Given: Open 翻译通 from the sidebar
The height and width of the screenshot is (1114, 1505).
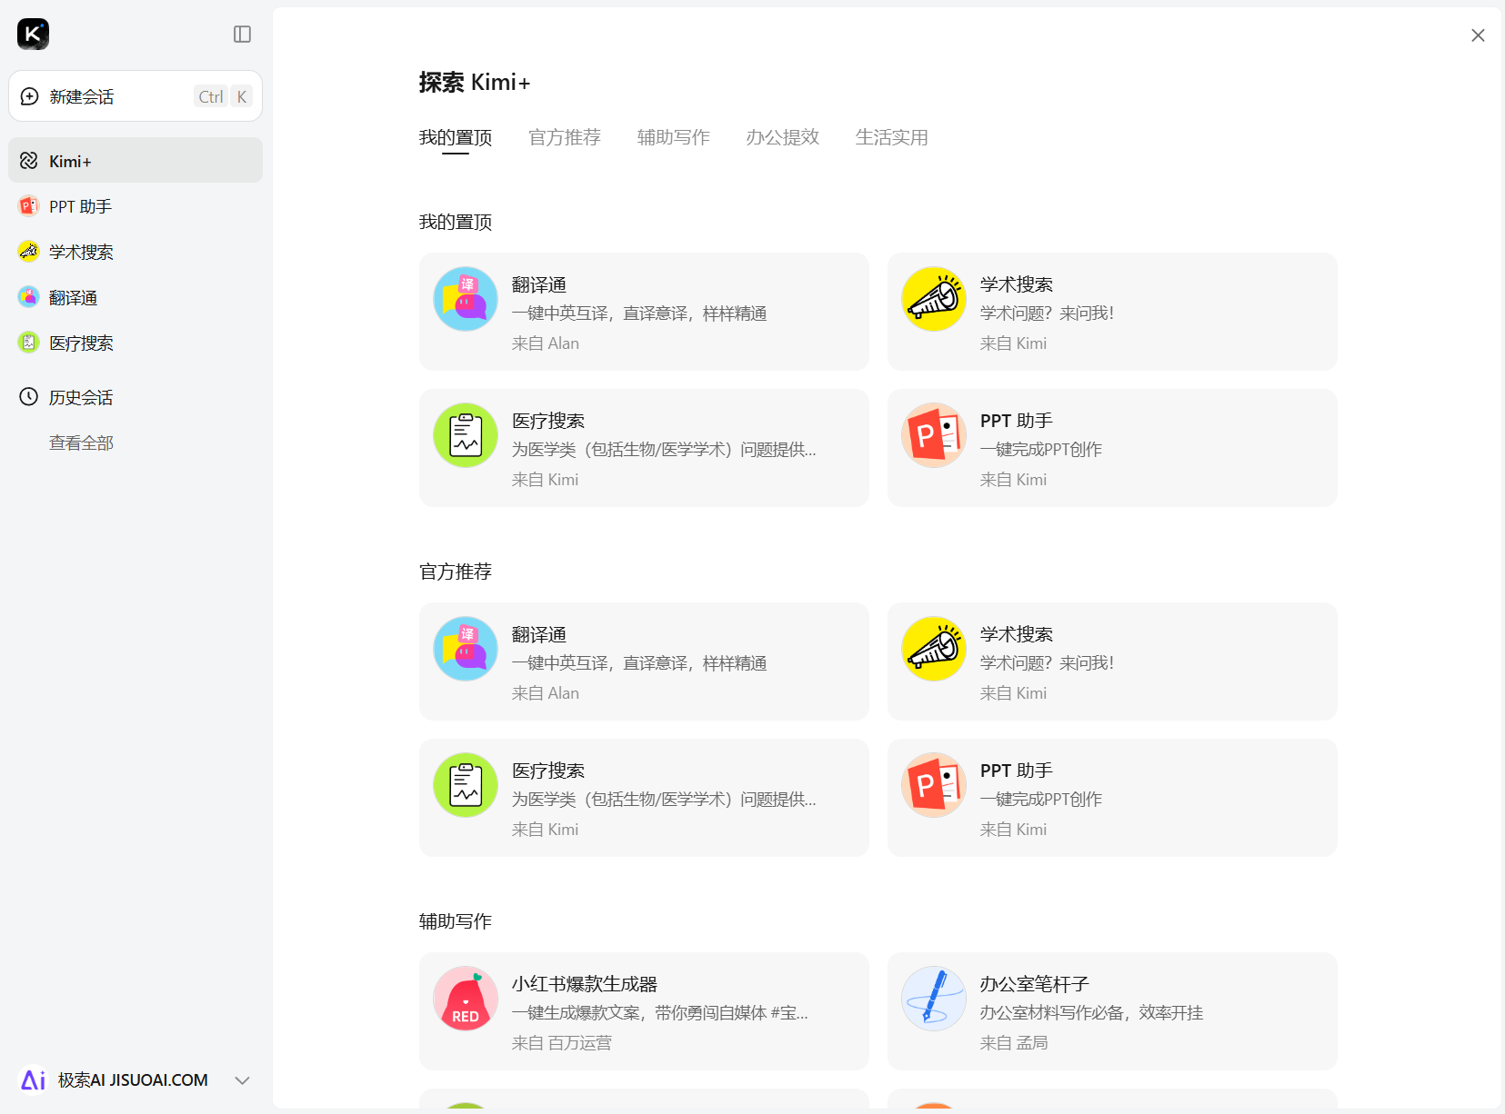Looking at the screenshot, I should (x=73, y=297).
